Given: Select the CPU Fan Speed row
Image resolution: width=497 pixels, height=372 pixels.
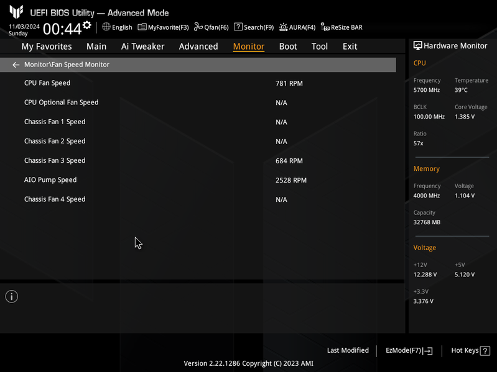Looking at the screenshot, I should point(198,83).
